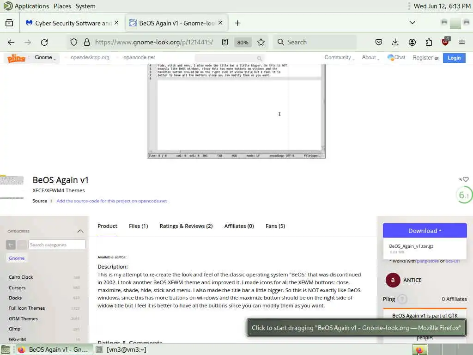Click into the Search categories field
Image resolution: width=473 pixels, height=355 pixels.
(x=57, y=245)
